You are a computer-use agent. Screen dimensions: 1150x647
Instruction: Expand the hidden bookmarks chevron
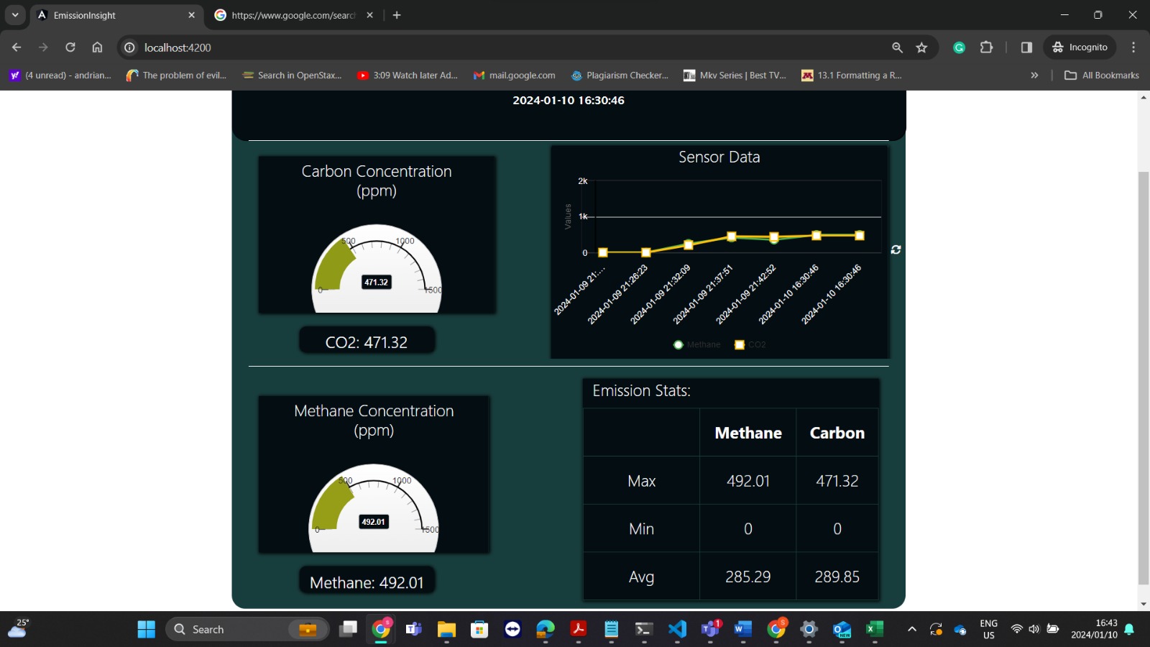(x=1034, y=75)
